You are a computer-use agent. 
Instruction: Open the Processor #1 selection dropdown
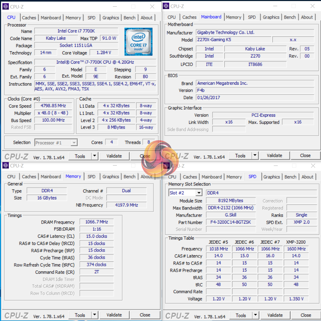(74, 143)
